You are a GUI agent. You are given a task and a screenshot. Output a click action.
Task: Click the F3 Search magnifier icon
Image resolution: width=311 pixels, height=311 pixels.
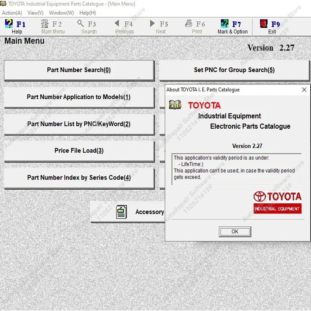(81, 24)
